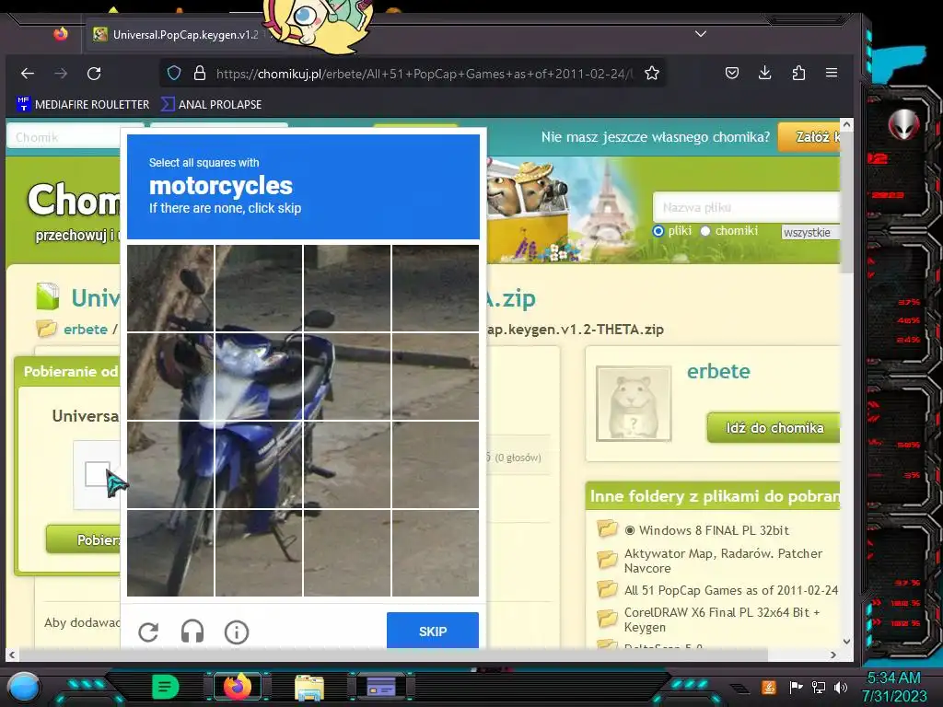Open ANAL PROLAPSE bookmark
The height and width of the screenshot is (707, 943).
tap(211, 104)
